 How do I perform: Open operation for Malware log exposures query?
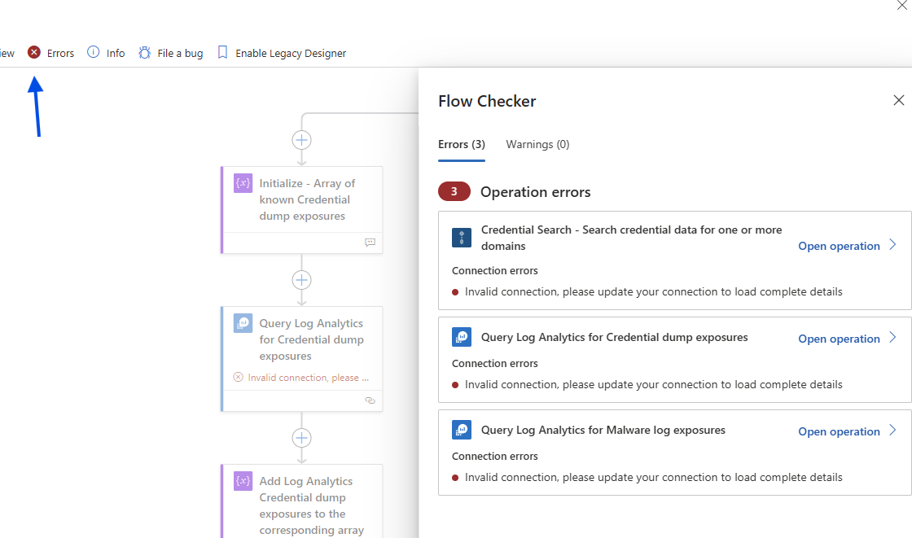coord(839,431)
